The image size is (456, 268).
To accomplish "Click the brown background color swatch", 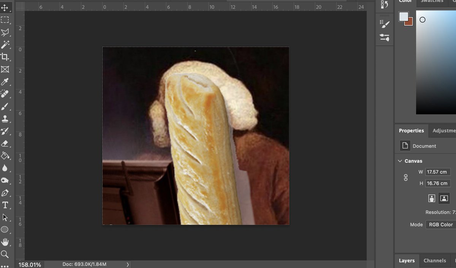I will pyautogui.click(x=410, y=23).
